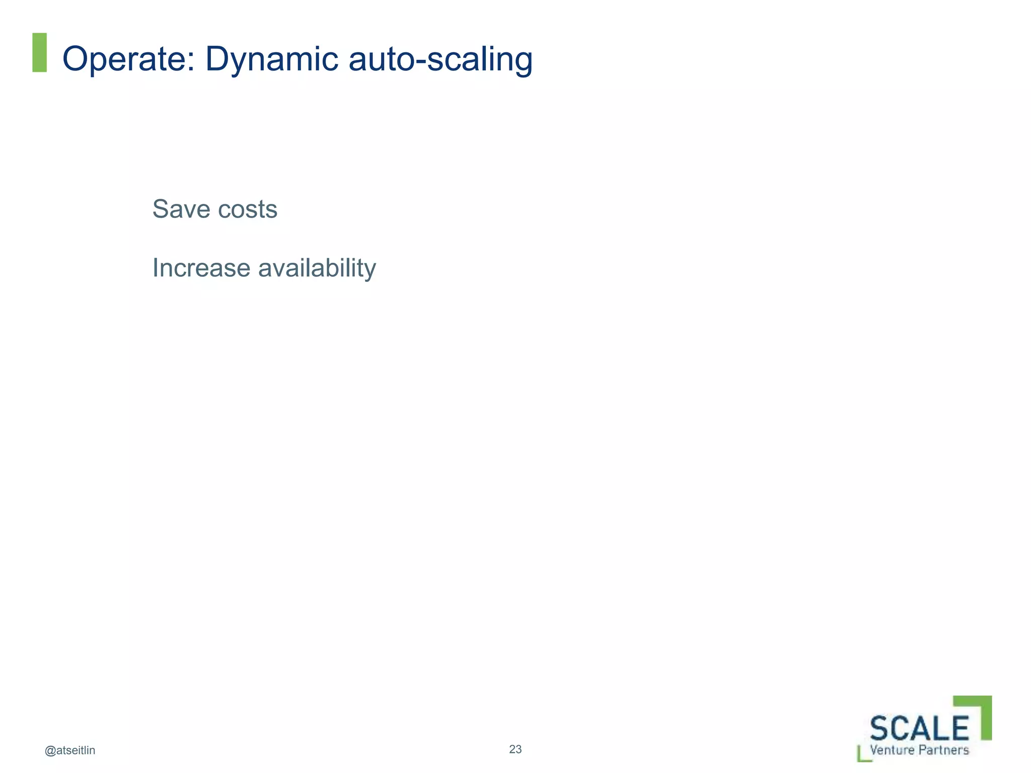1031x773 pixels.
Task: Select the "Save costs" text line
Action: point(215,209)
